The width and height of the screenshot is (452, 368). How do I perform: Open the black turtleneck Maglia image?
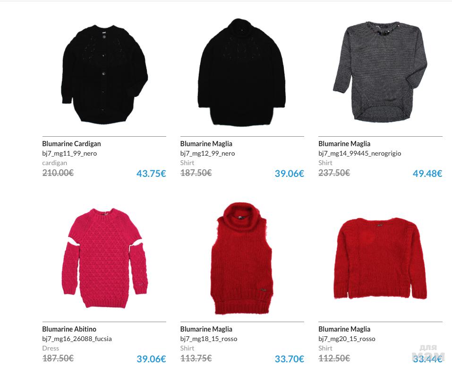tap(242, 73)
